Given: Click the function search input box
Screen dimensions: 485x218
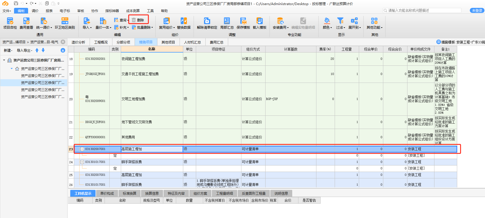Looking at the screenshot, I should click(x=422, y=10).
